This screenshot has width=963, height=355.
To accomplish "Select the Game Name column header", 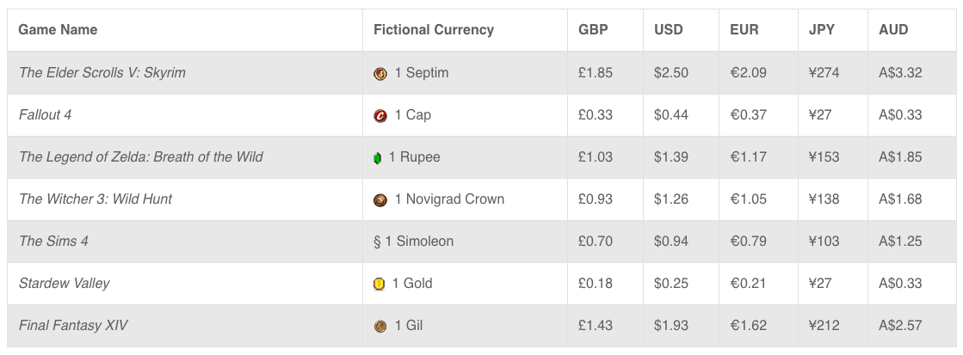I will pos(58,29).
